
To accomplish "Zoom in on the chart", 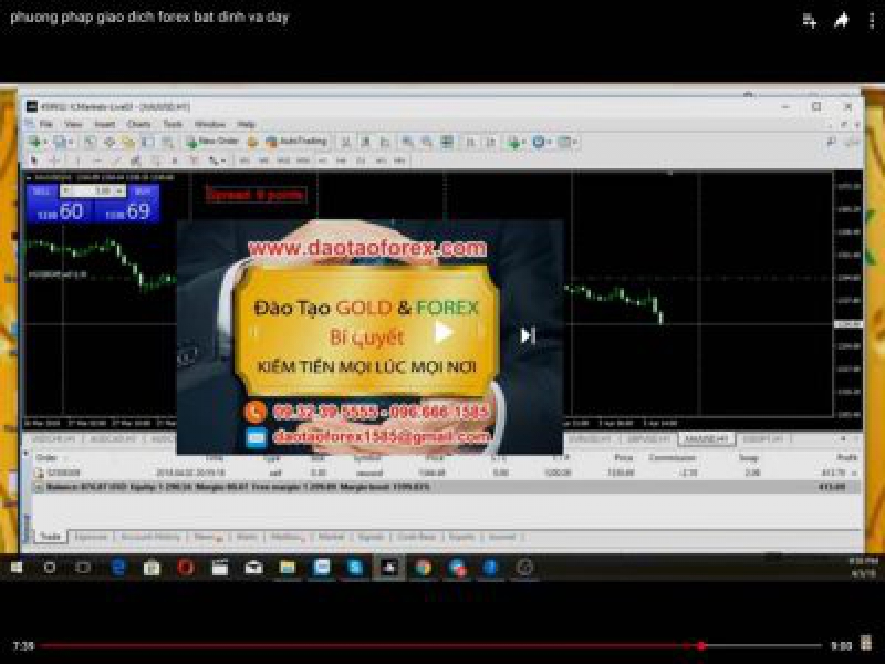I will coord(407,142).
